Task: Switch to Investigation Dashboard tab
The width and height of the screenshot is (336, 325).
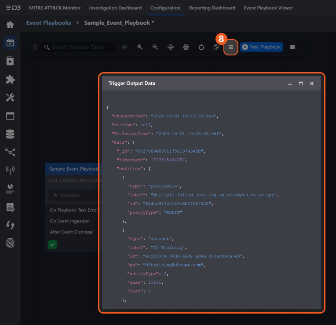Action: [x=115, y=8]
